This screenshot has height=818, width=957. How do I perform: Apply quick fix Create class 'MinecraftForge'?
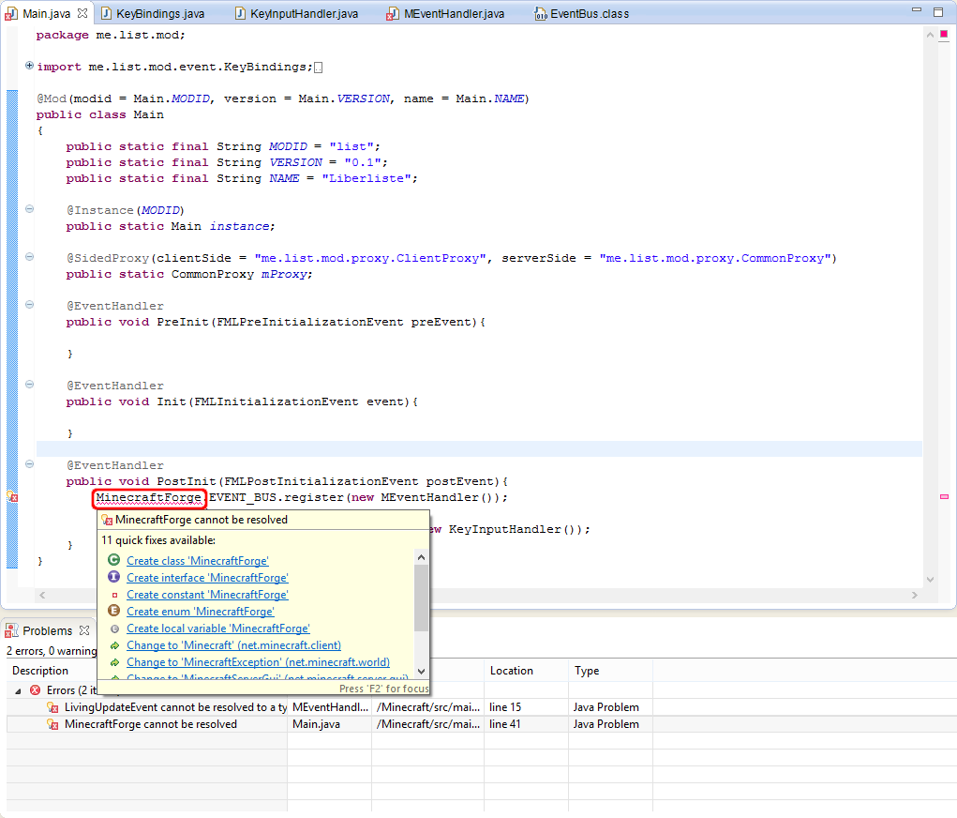click(198, 561)
